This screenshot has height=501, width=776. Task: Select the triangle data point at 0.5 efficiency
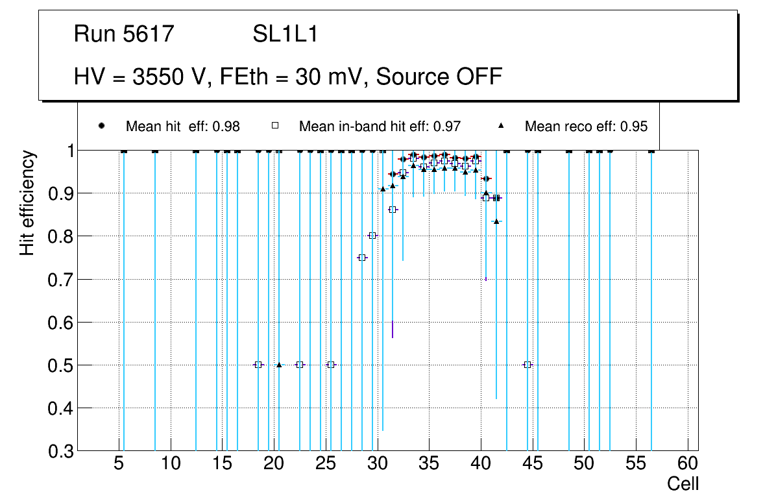point(279,365)
